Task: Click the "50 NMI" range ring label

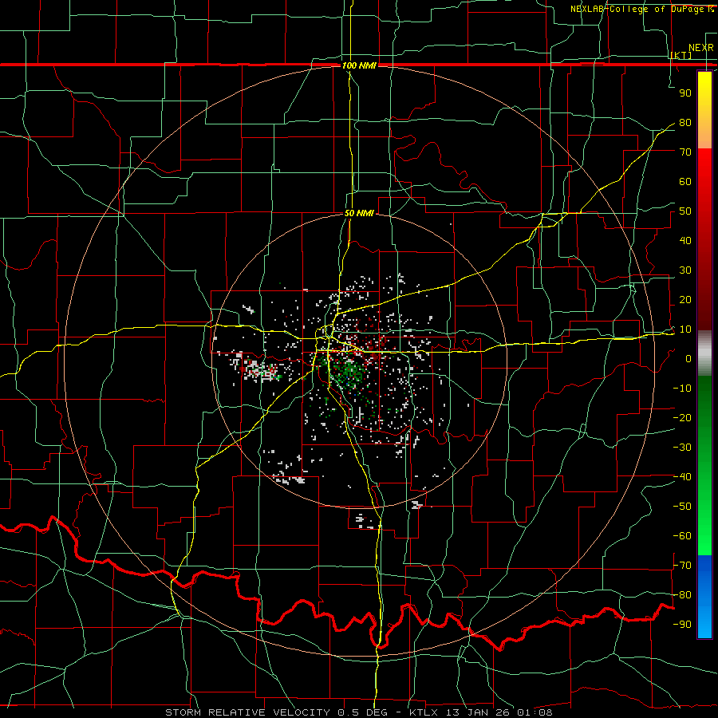Action: point(359,213)
